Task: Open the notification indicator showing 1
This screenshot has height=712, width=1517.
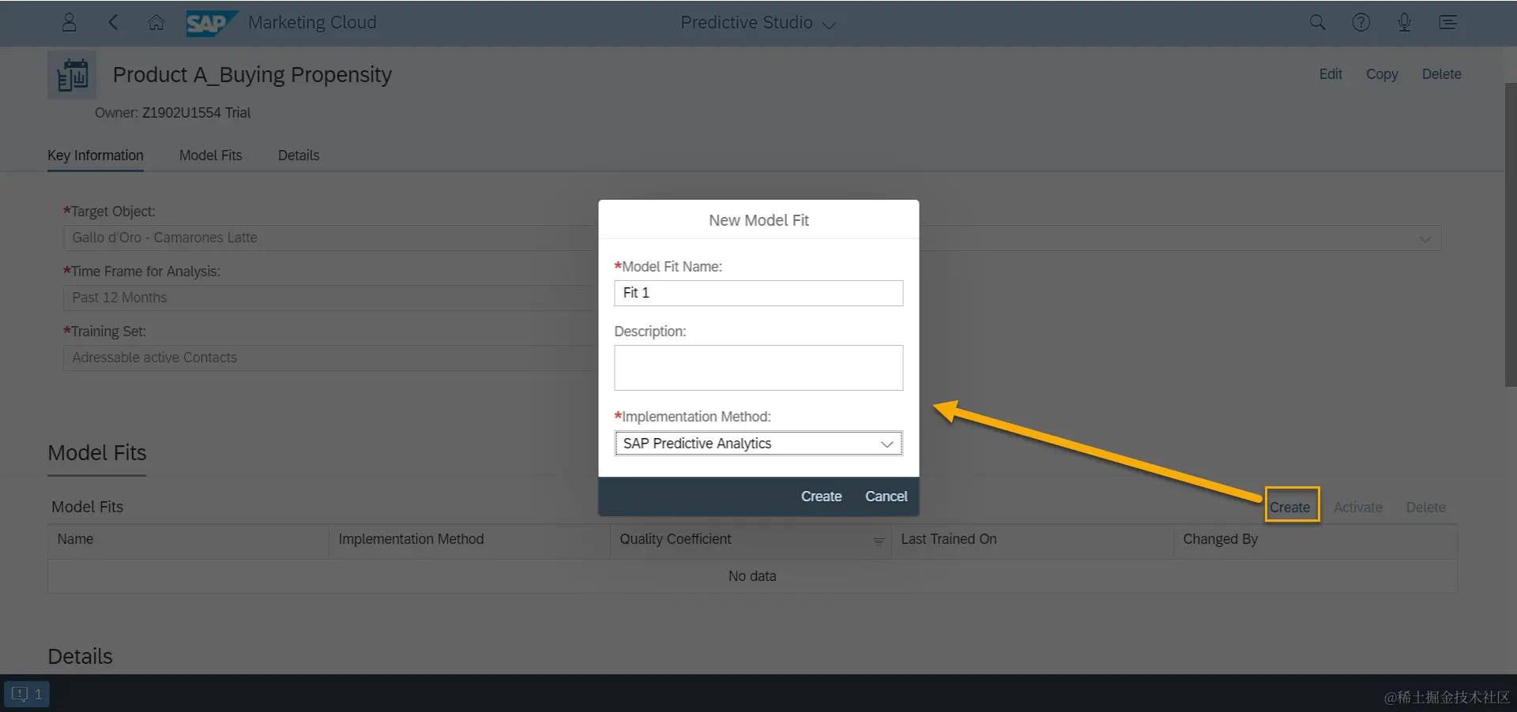Action: click(x=27, y=695)
